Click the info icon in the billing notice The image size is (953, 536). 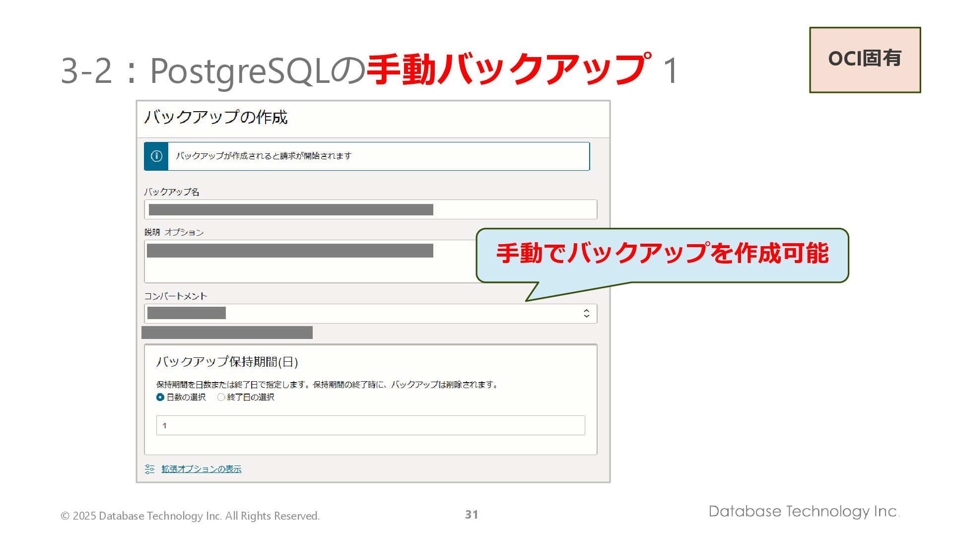point(156,156)
